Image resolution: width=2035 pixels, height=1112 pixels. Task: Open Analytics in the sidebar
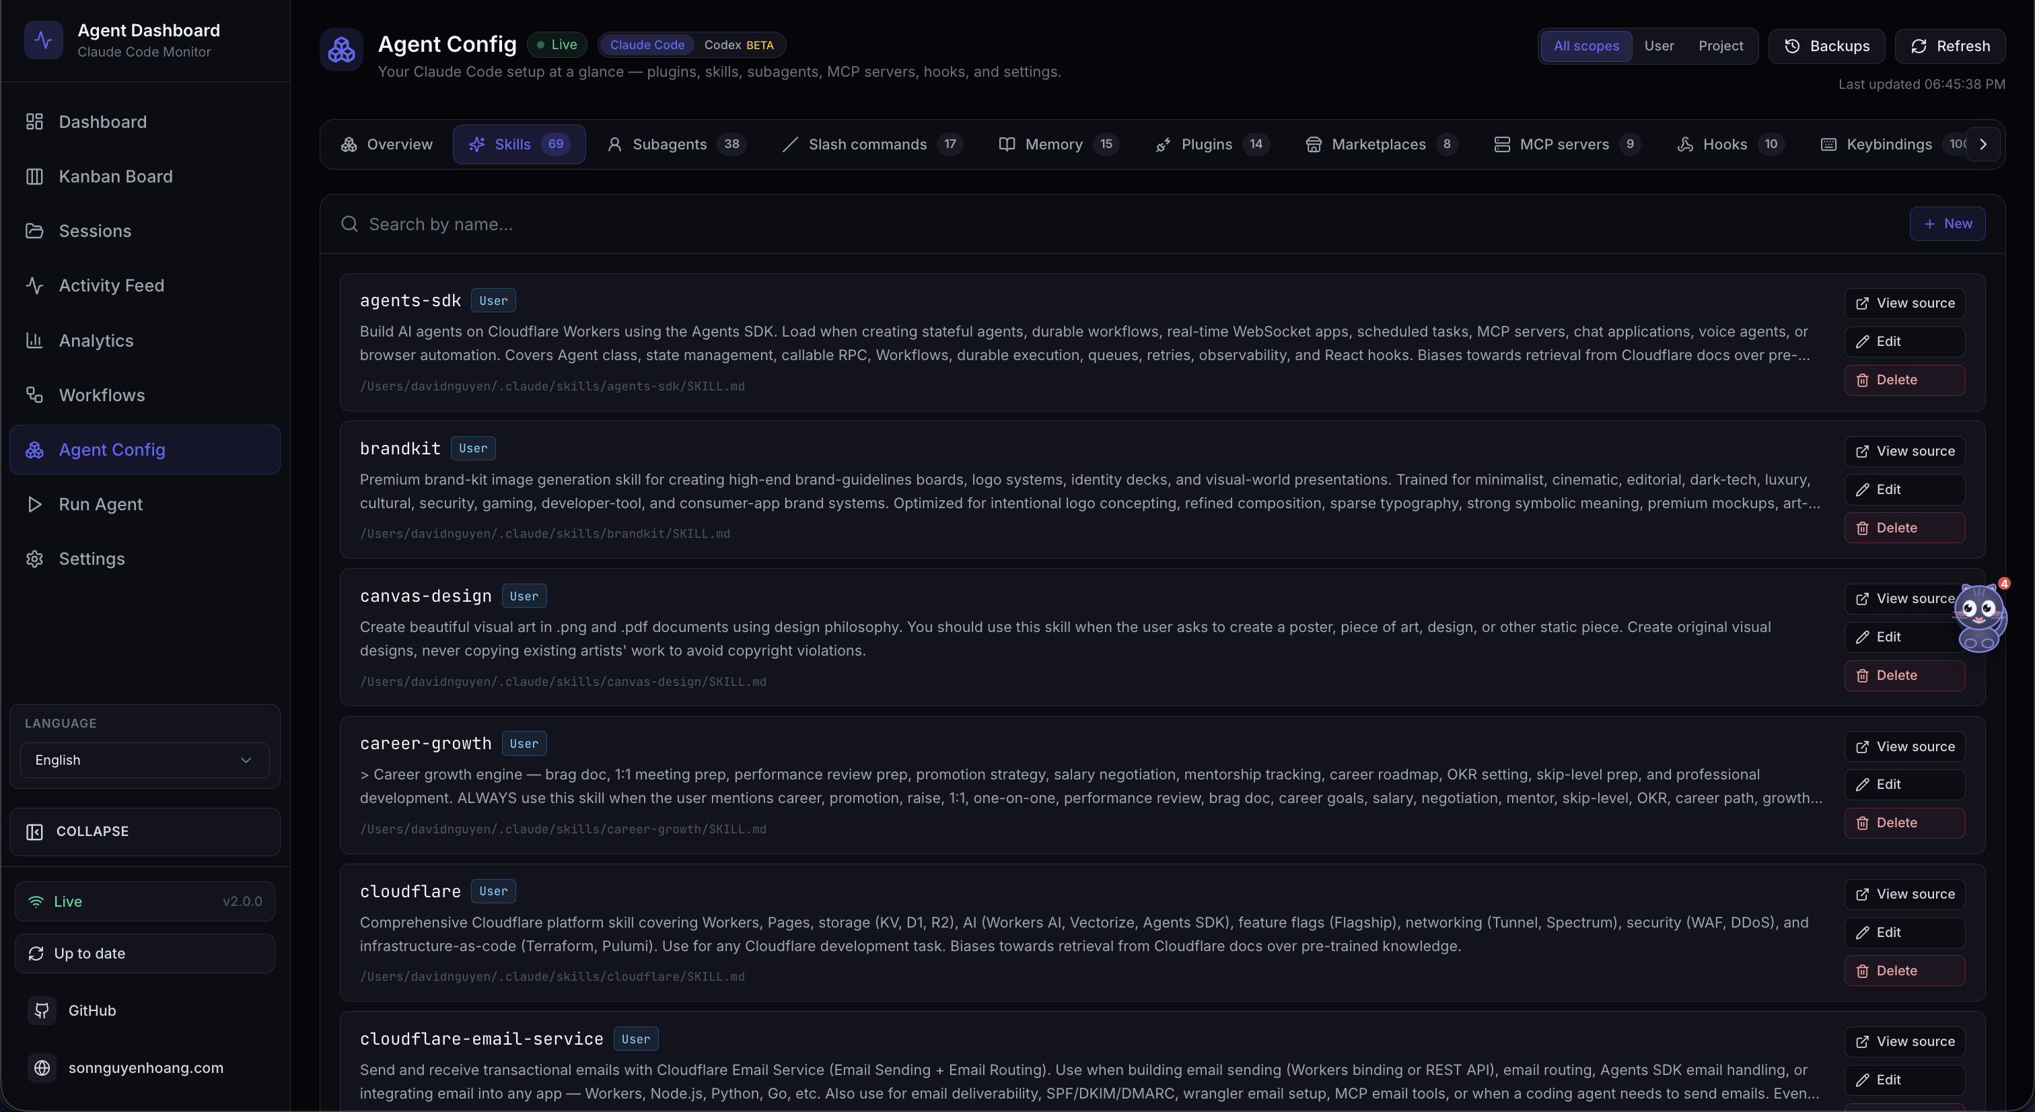(x=145, y=341)
